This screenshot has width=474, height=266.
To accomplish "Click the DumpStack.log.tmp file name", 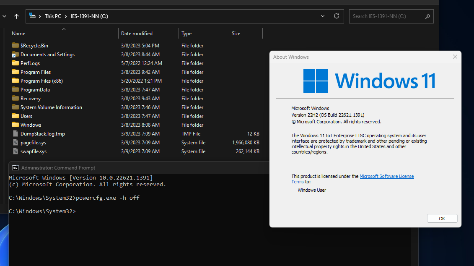I will point(43,134).
